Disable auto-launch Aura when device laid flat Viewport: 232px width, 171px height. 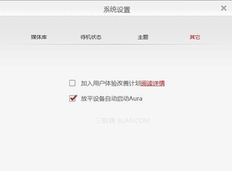tap(73, 98)
